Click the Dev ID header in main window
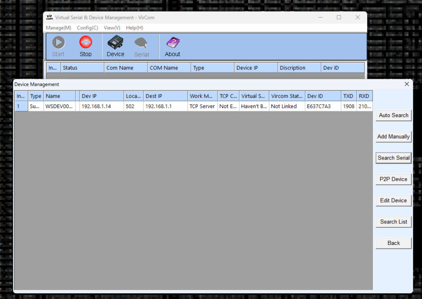Screen dimensions: 422x299 [343, 68]
